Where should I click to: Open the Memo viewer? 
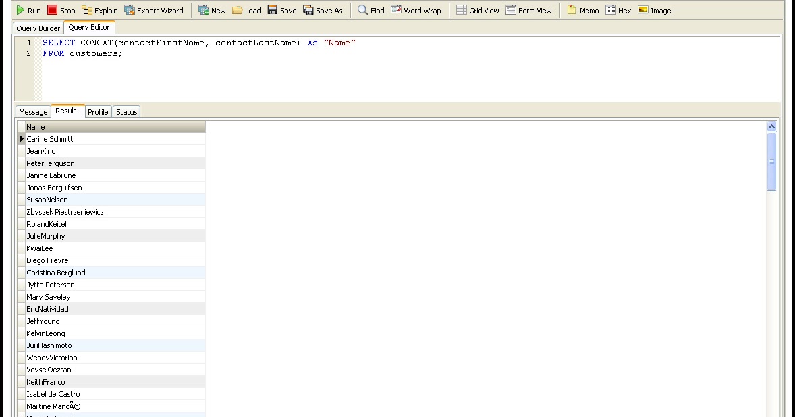[x=582, y=10]
